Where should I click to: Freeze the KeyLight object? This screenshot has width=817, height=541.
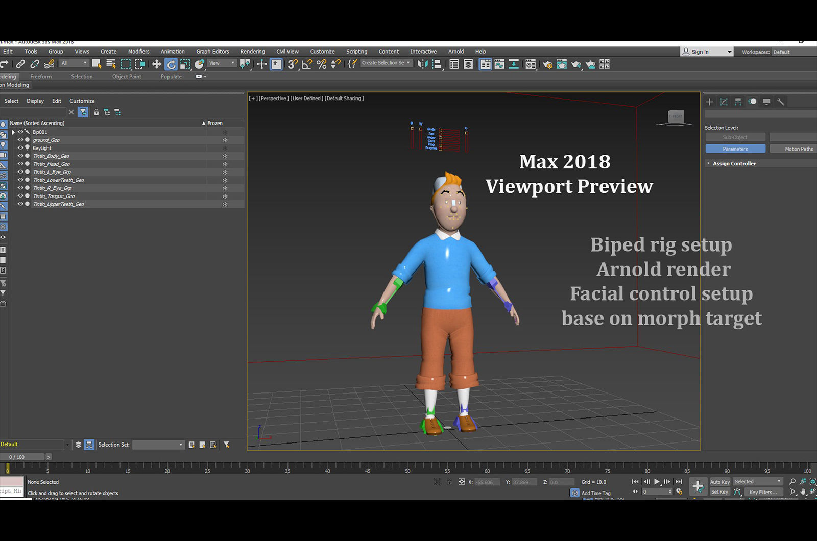225,148
